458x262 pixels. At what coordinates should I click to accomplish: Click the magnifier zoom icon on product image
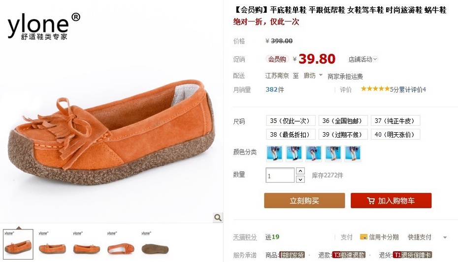[218, 218]
